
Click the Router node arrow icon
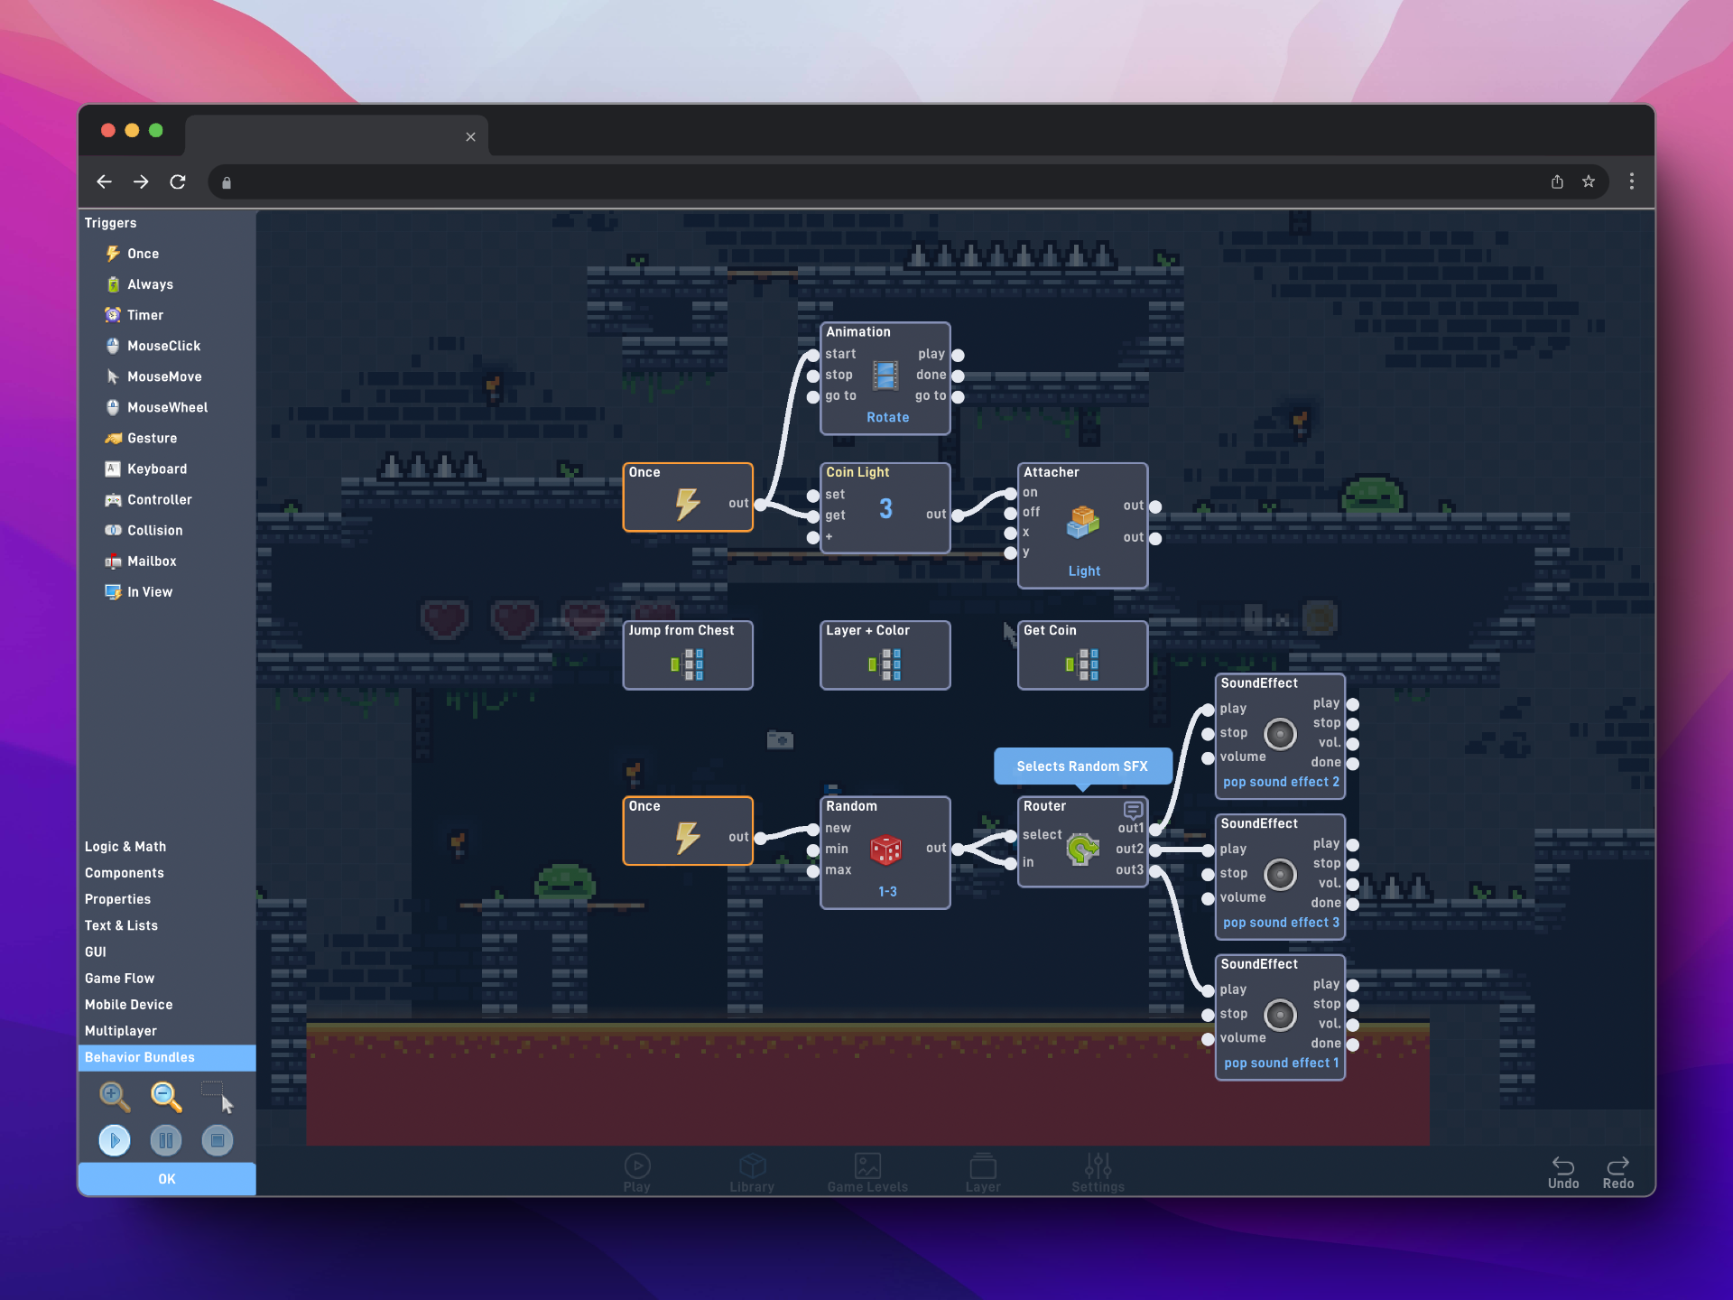[1082, 849]
